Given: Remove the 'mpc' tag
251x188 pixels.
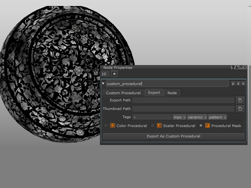Looking at the screenshot, I should coord(184,118).
